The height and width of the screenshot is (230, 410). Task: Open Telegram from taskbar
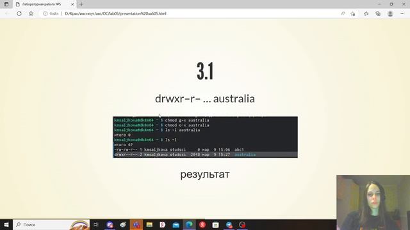pyautogui.click(x=229, y=224)
